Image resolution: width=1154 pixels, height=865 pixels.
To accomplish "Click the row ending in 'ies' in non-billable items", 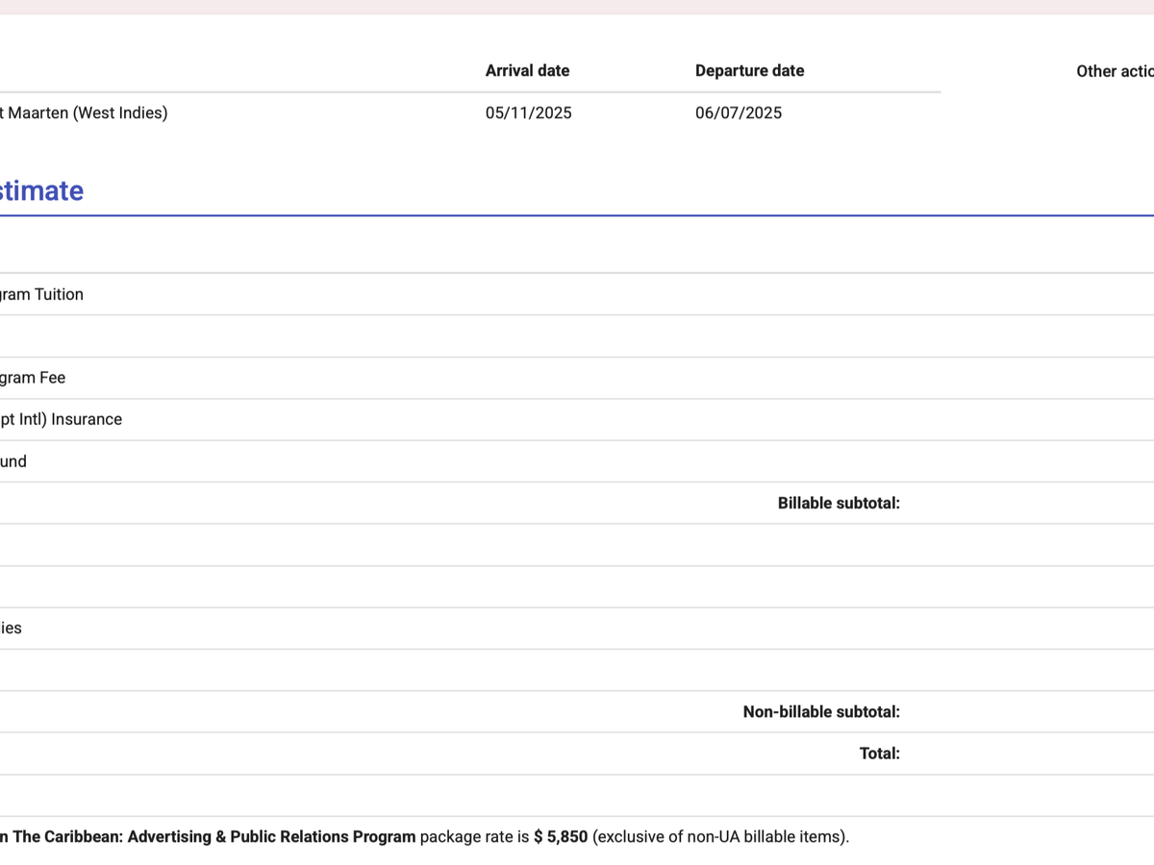I will coord(11,629).
